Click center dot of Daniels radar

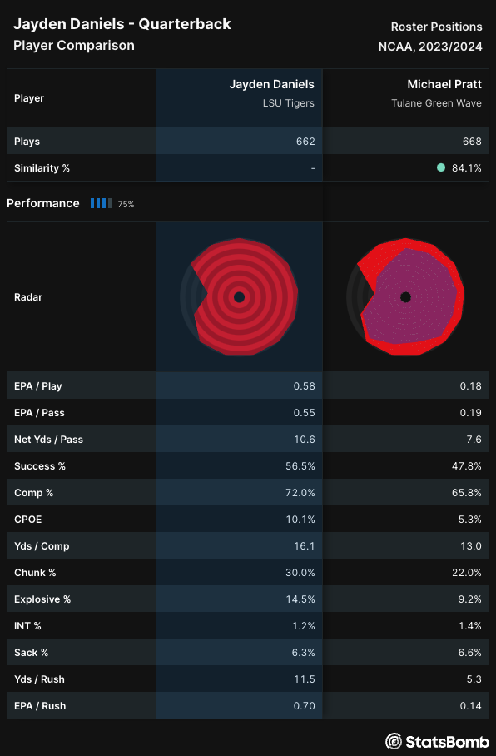pyautogui.click(x=239, y=297)
